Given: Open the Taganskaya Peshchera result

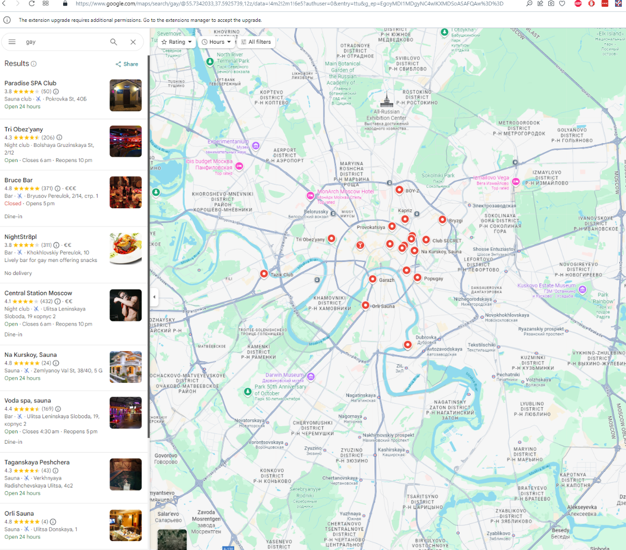Looking at the screenshot, I should pos(74,478).
